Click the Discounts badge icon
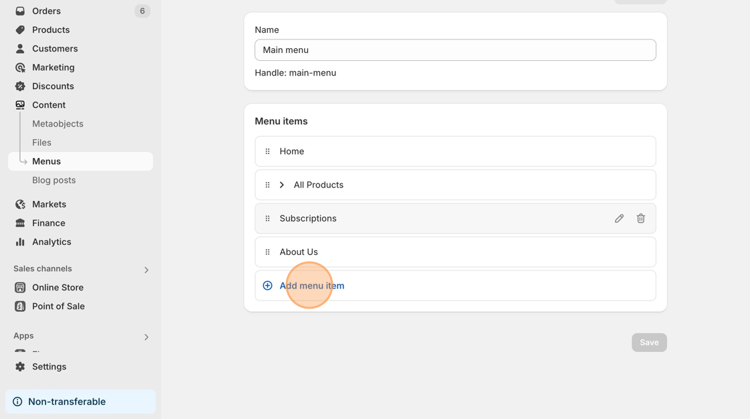The width and height of the screenshot is (750, 419). point(20,86)
